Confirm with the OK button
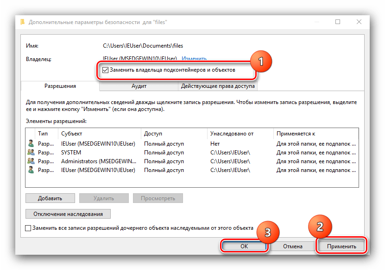385x270 pixels. [x=244, y=246]
